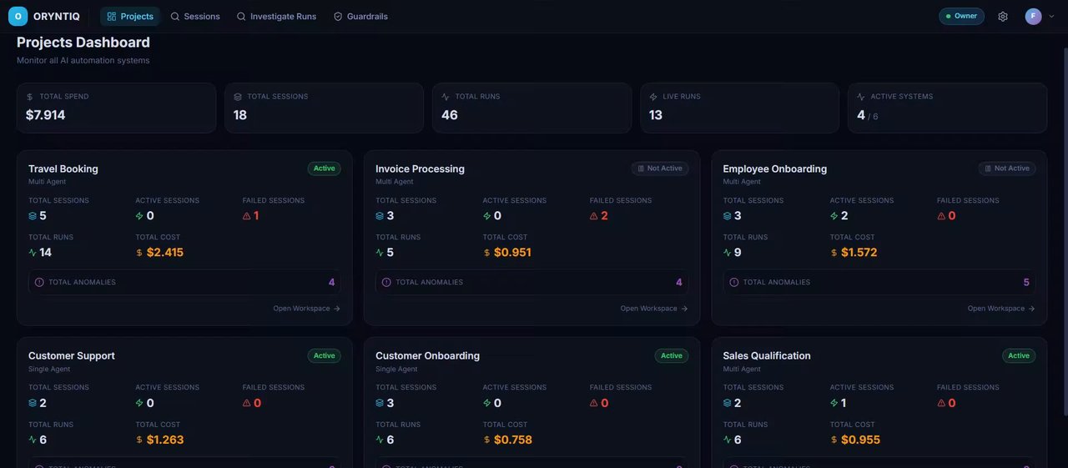Click the Total Sessions stack icon
This screenshot has height=468, width=1068.
click(x=238, y=97)
